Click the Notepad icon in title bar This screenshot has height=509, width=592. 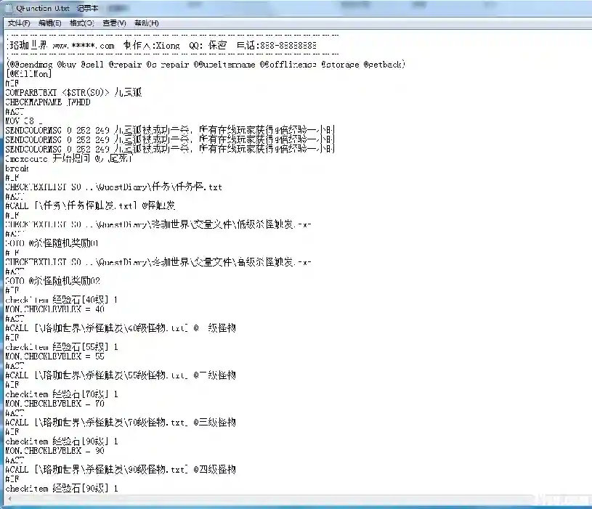[9, 8]
